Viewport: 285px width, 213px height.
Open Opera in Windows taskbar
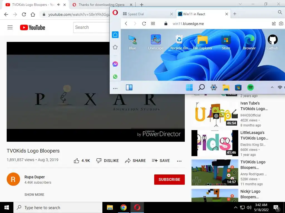coord(137,207)
